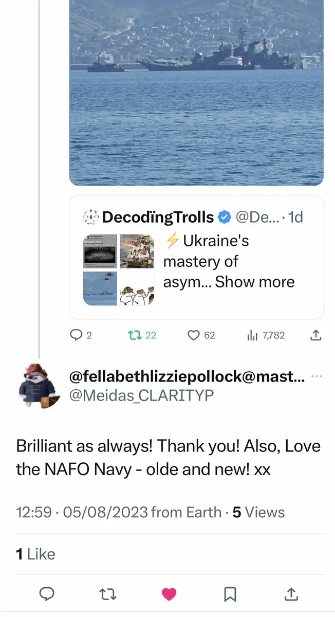Open the Paddington bear profile avatar
This screenshot has height=617, width=335.
pyautogui.click(x=40, y=386)
